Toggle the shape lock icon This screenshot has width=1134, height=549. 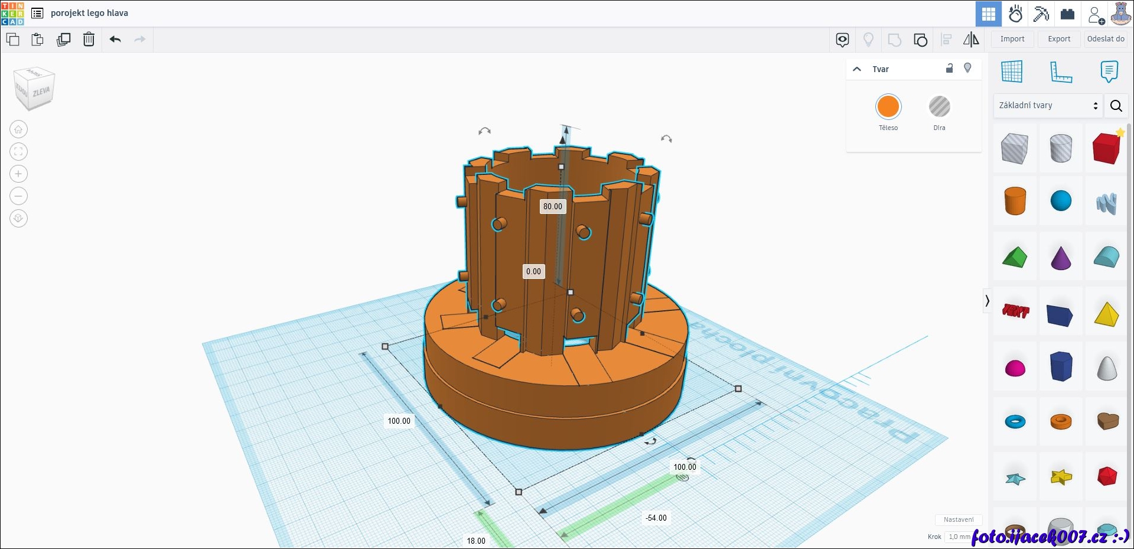pyautogui.click(x=949, y=69)
